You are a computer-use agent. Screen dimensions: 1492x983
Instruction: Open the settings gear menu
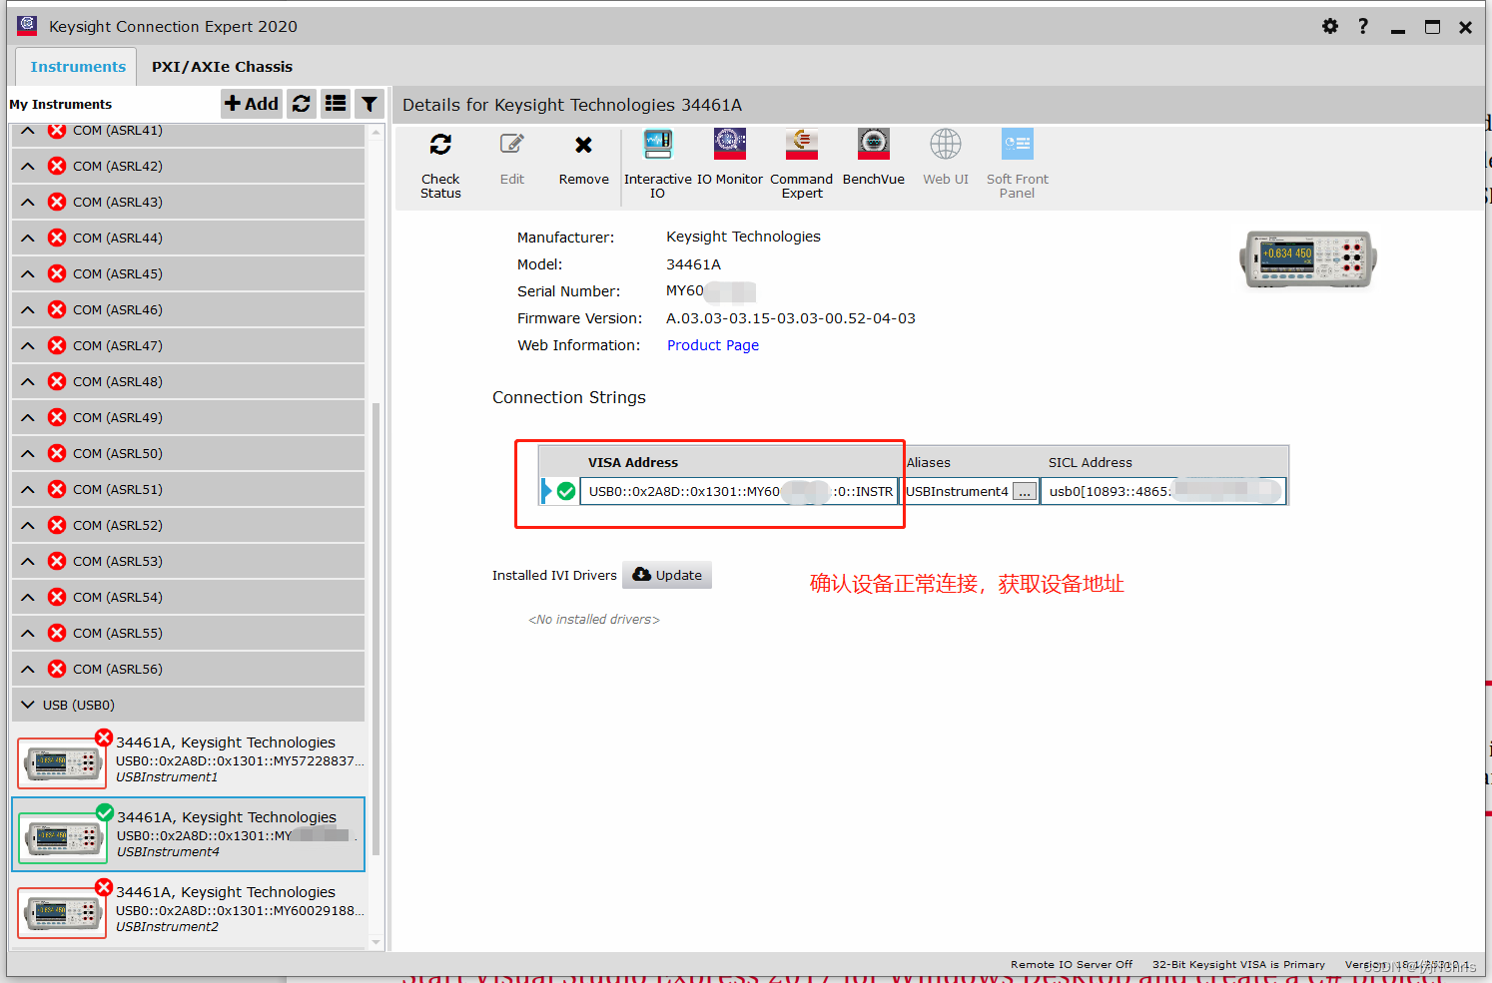point(1330,27)
